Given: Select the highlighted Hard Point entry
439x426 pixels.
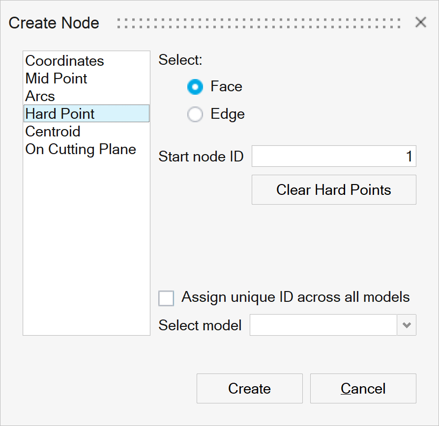Looking at the screenshot, I should (60, 114).
